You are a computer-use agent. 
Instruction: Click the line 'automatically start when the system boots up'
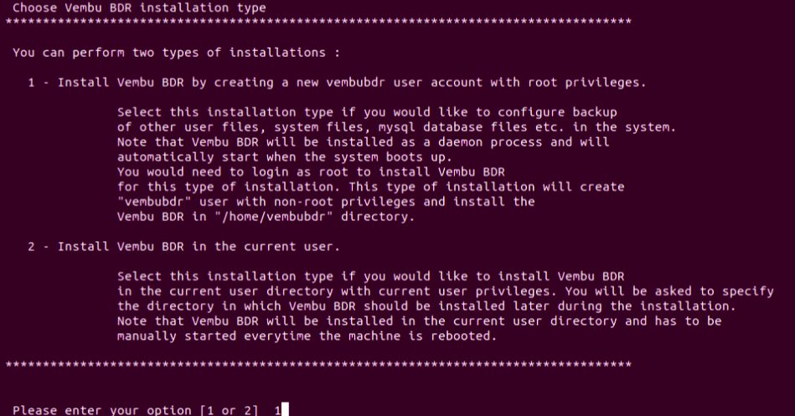point(285,157)
